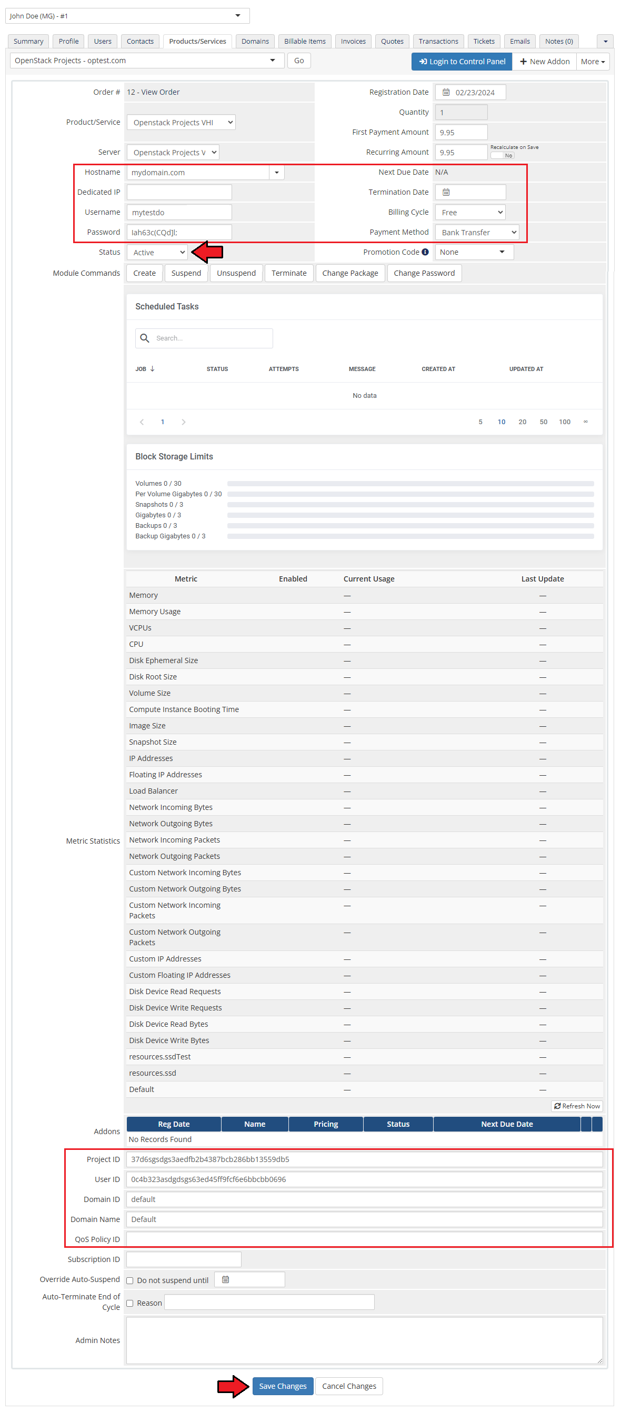Open the Tickets tab
The height and width of the screenshot is (1412, 621).
(x=484, y=41)
